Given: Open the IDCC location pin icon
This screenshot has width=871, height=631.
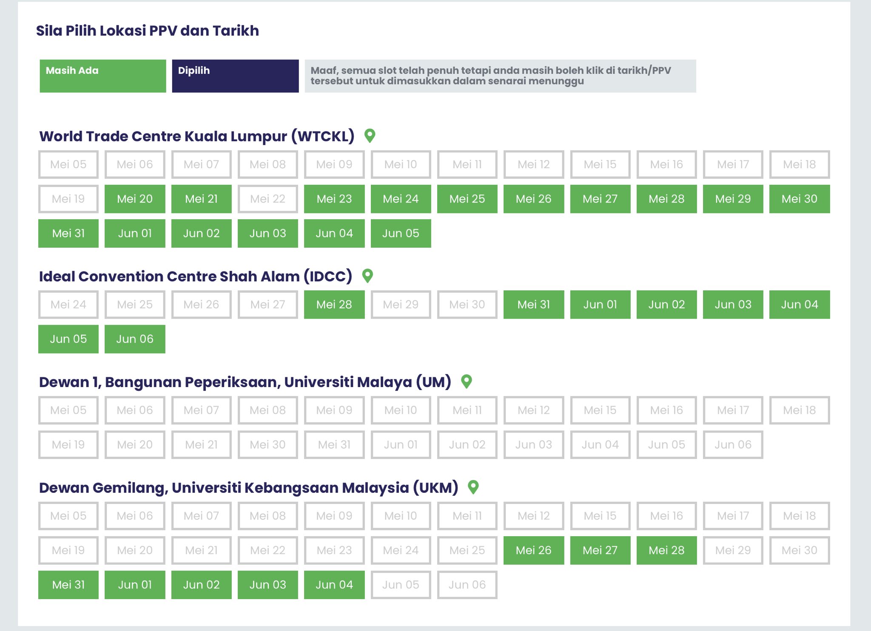Looking at the screenshot, I should click(x=367, y=276).
